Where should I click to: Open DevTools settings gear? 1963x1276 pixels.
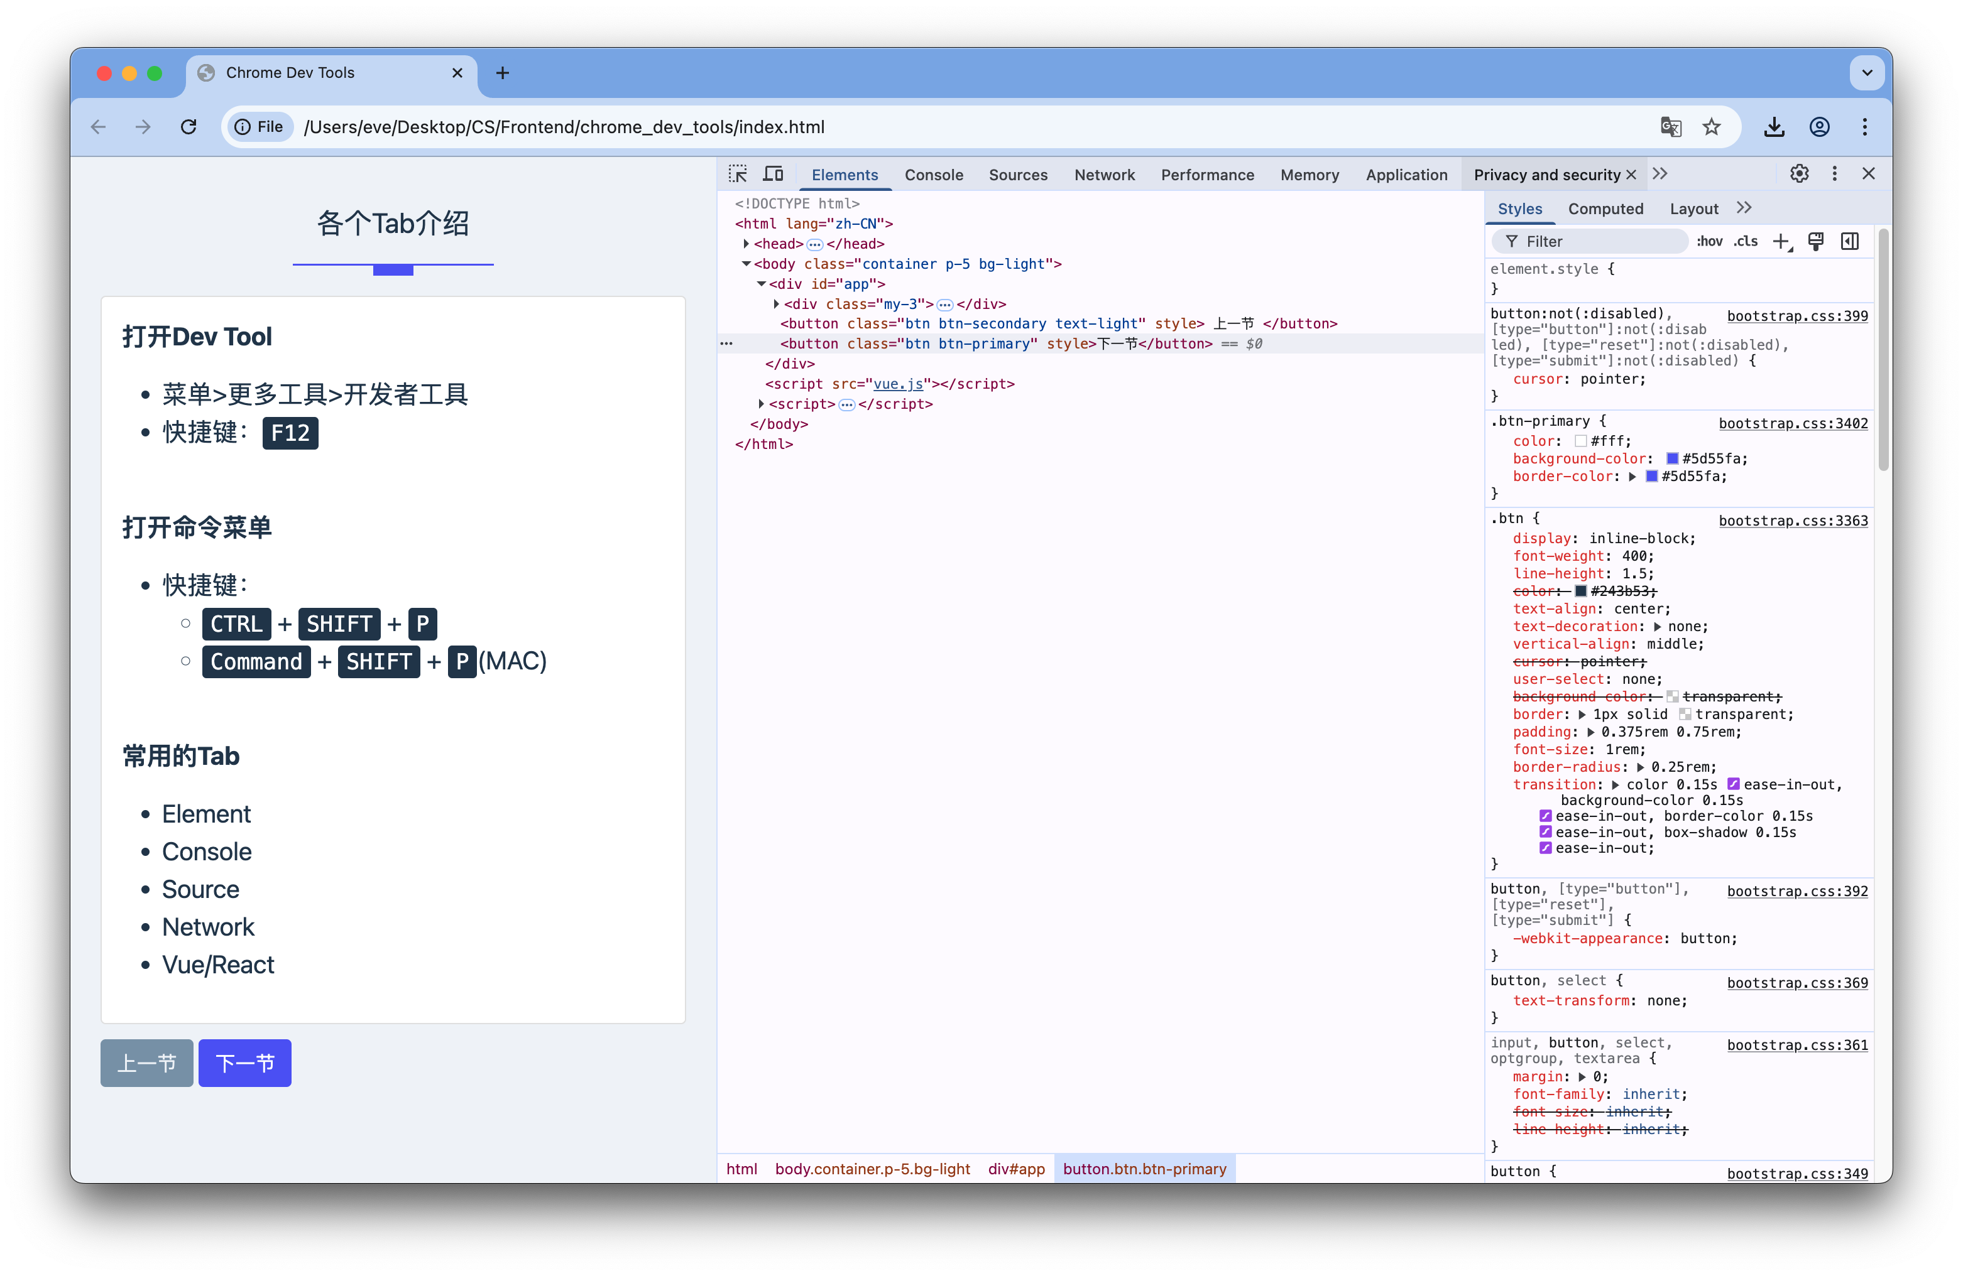pos(1800,173)
